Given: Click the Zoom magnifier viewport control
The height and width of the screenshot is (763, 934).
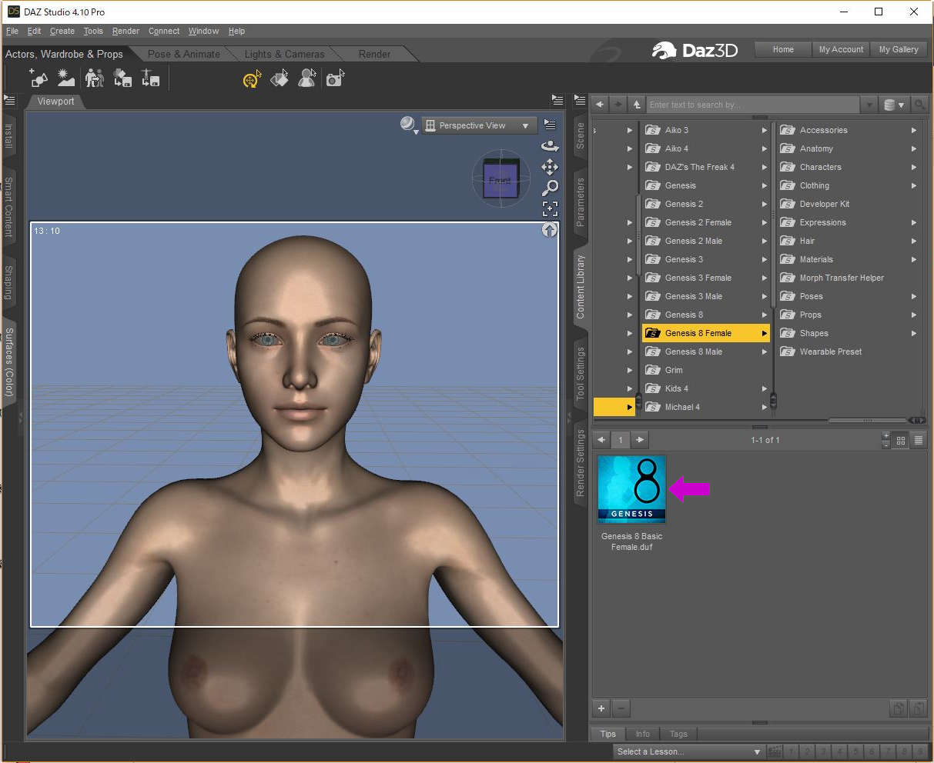Looking at the screenshot, I should 550,187.
